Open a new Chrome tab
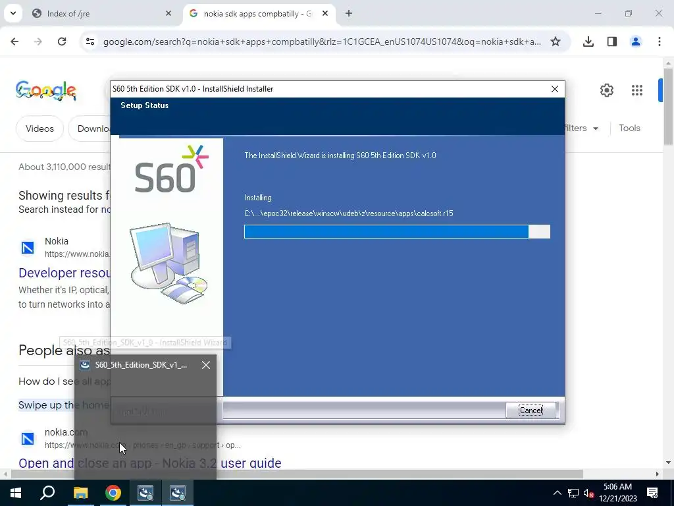This screenshot has height=506, width=674. point(349,13)
